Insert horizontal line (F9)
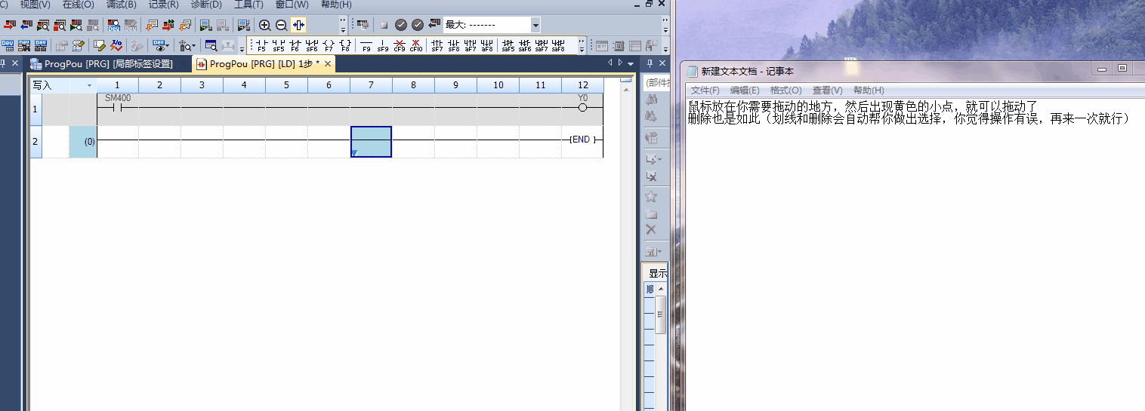The image size is (1145, 411). [x=366, y=45]
